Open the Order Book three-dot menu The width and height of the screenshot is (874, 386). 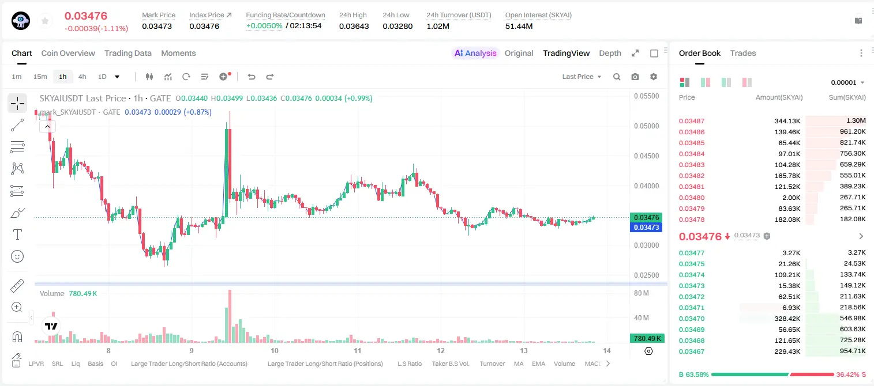[861, 53]
